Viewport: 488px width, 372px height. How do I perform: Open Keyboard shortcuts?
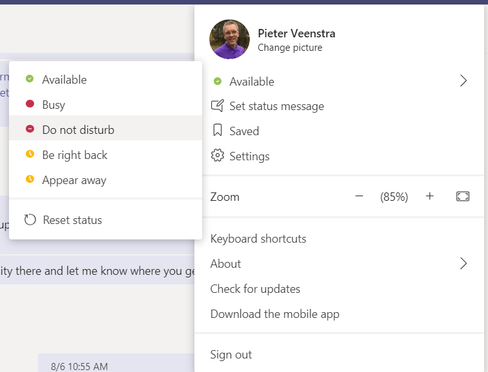(x=339, y=239)
